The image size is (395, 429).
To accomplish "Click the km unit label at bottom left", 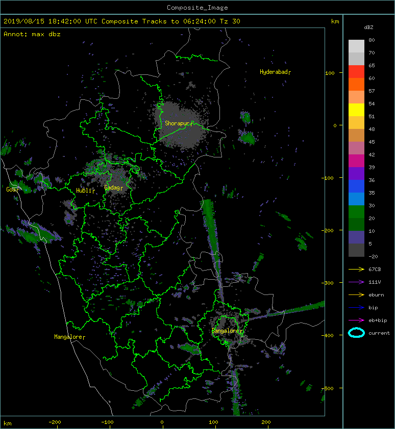I will point(8,423).
